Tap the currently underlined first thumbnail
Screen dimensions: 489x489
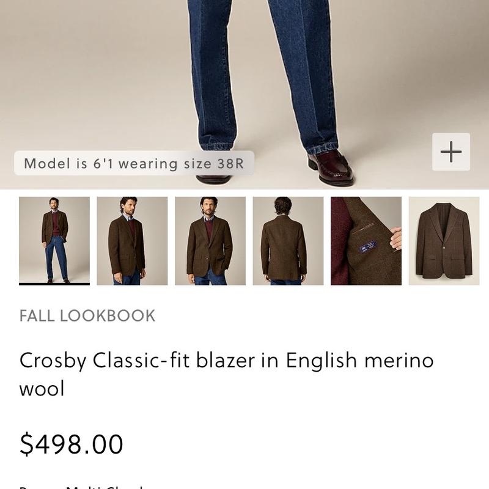coord(54,241)
